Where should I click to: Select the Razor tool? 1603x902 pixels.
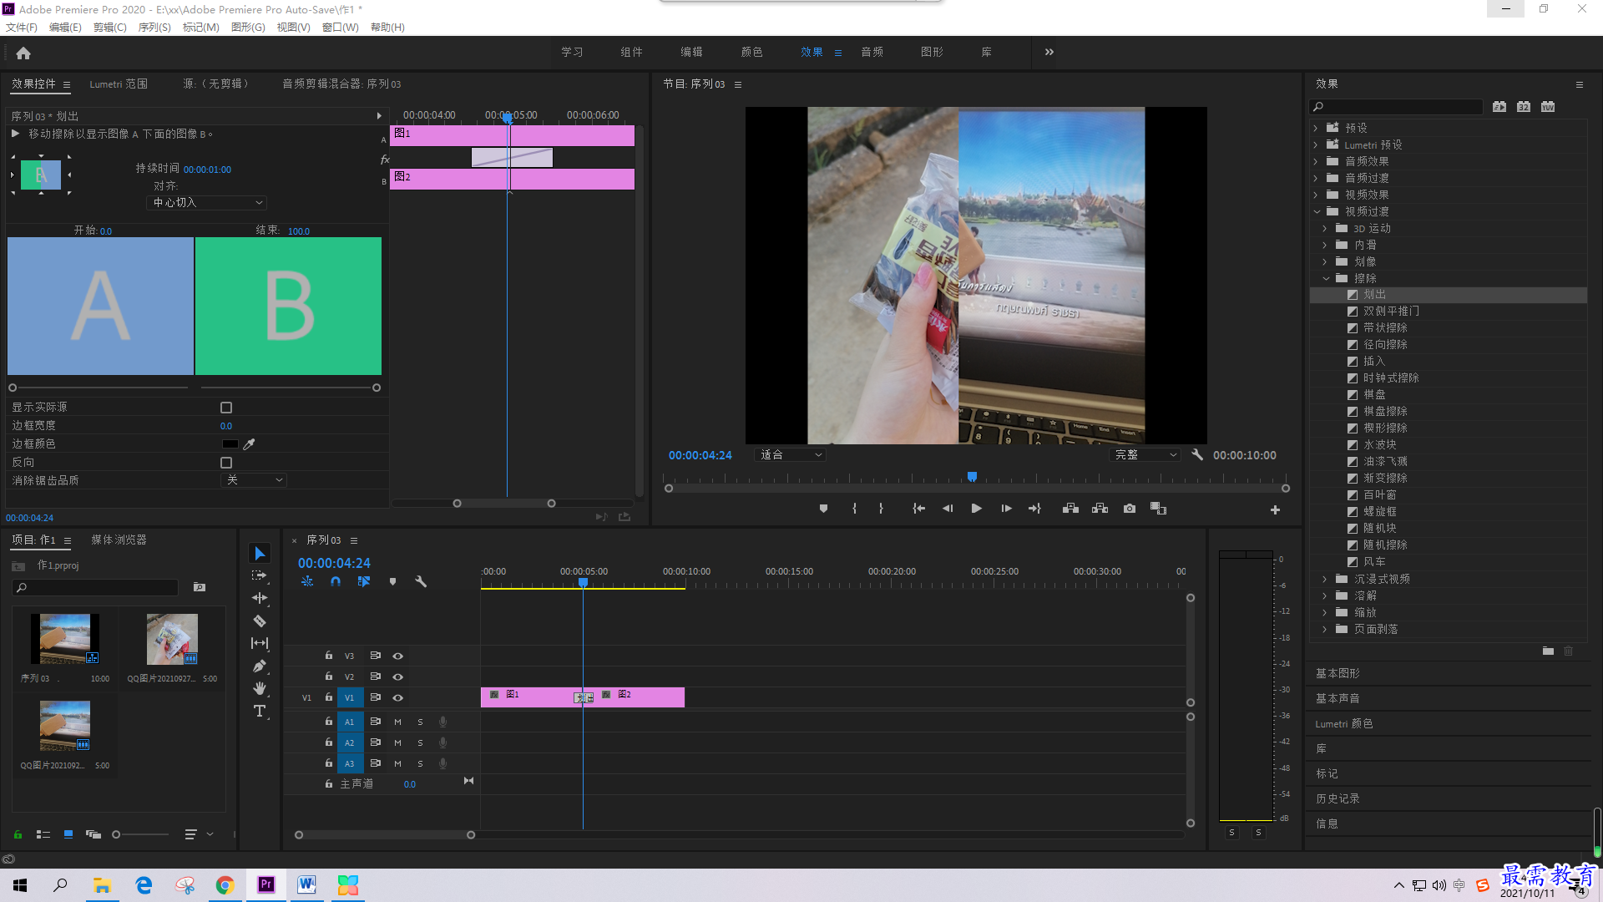(x=260, y=621)
